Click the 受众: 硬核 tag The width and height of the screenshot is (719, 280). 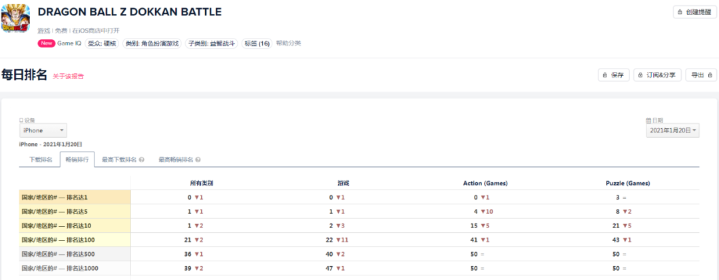[x=103, y=44]
